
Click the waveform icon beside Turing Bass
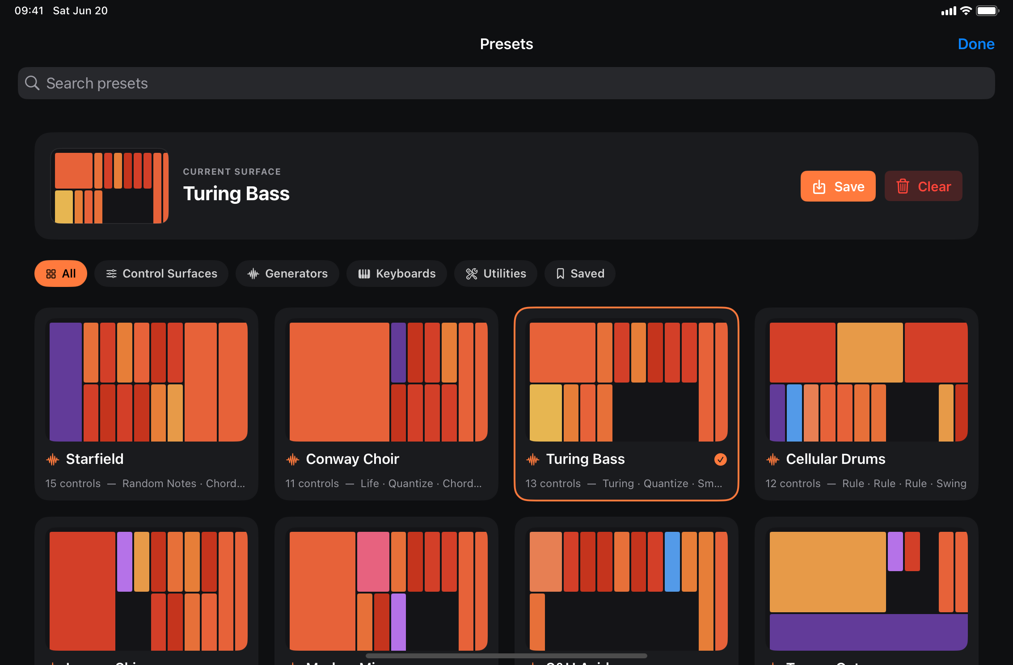point(533,459)
